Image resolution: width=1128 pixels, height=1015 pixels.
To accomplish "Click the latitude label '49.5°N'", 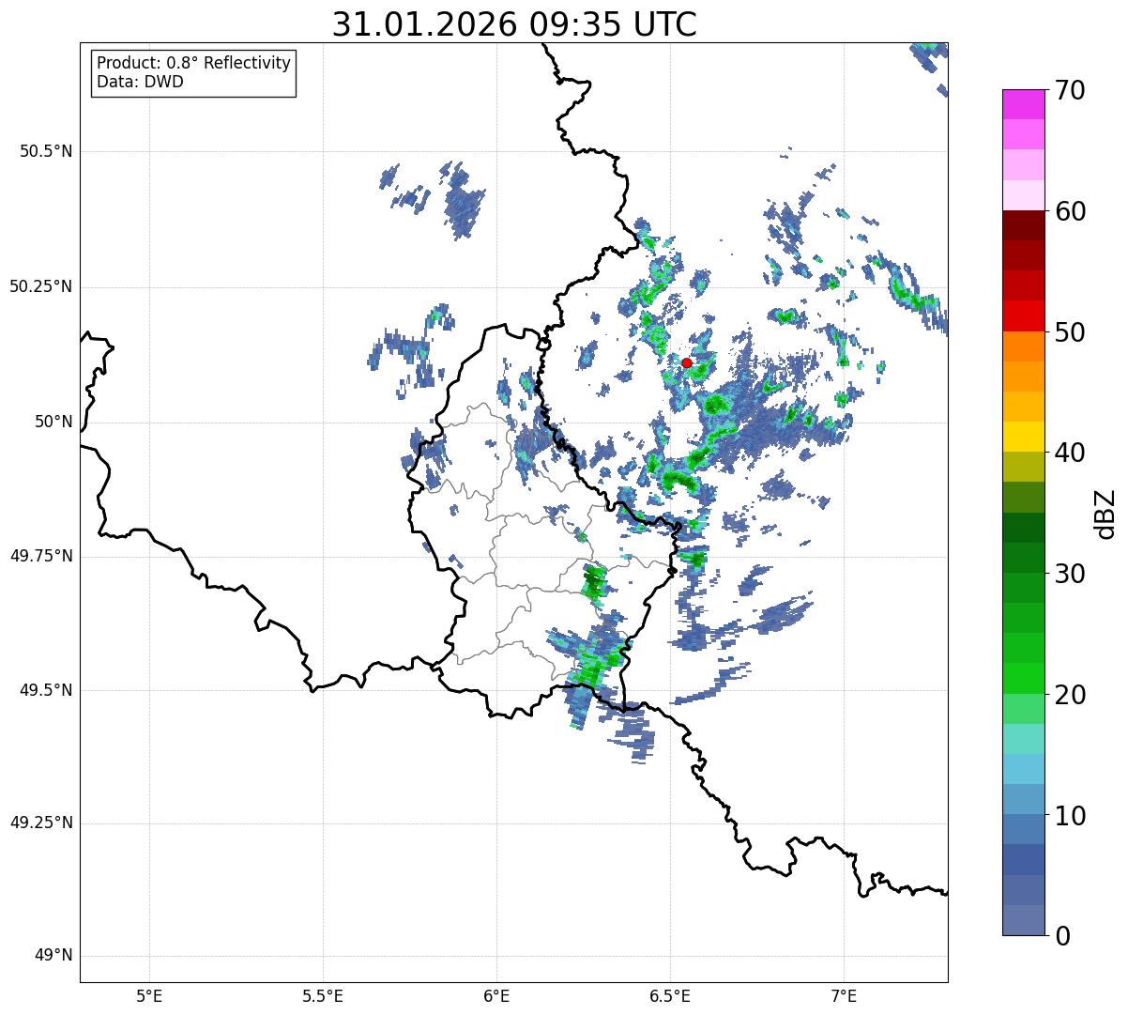I will pyautogui.click(x=45, y=691).
